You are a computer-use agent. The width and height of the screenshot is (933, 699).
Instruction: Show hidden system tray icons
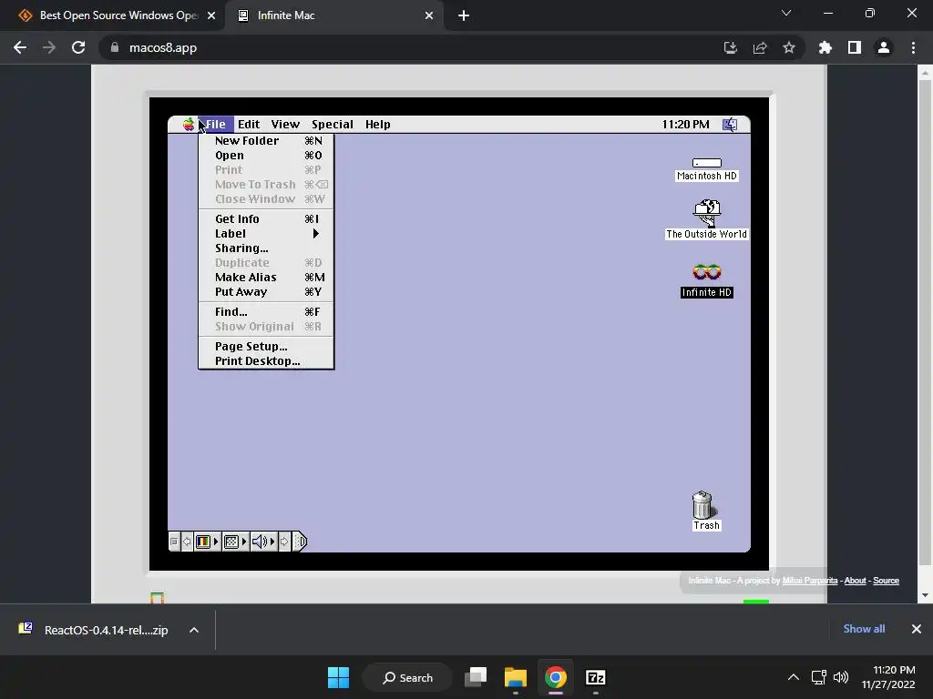click(794, 677)
